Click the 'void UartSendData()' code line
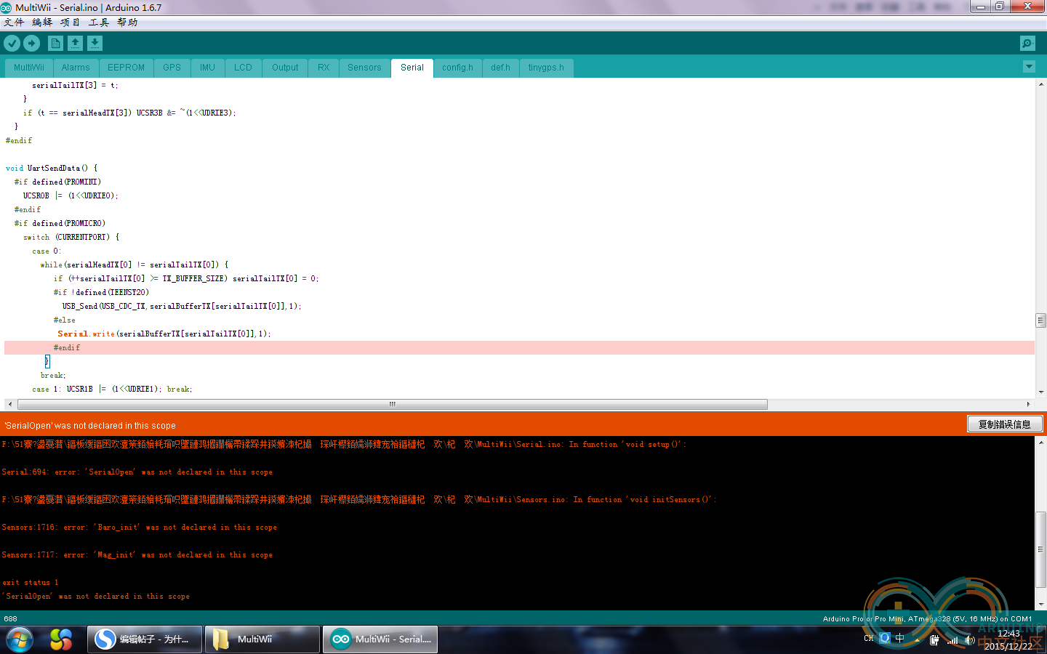 point(52,168)
